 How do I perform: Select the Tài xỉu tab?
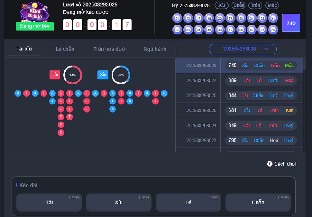pyautogui.click(x=24, y=49)
